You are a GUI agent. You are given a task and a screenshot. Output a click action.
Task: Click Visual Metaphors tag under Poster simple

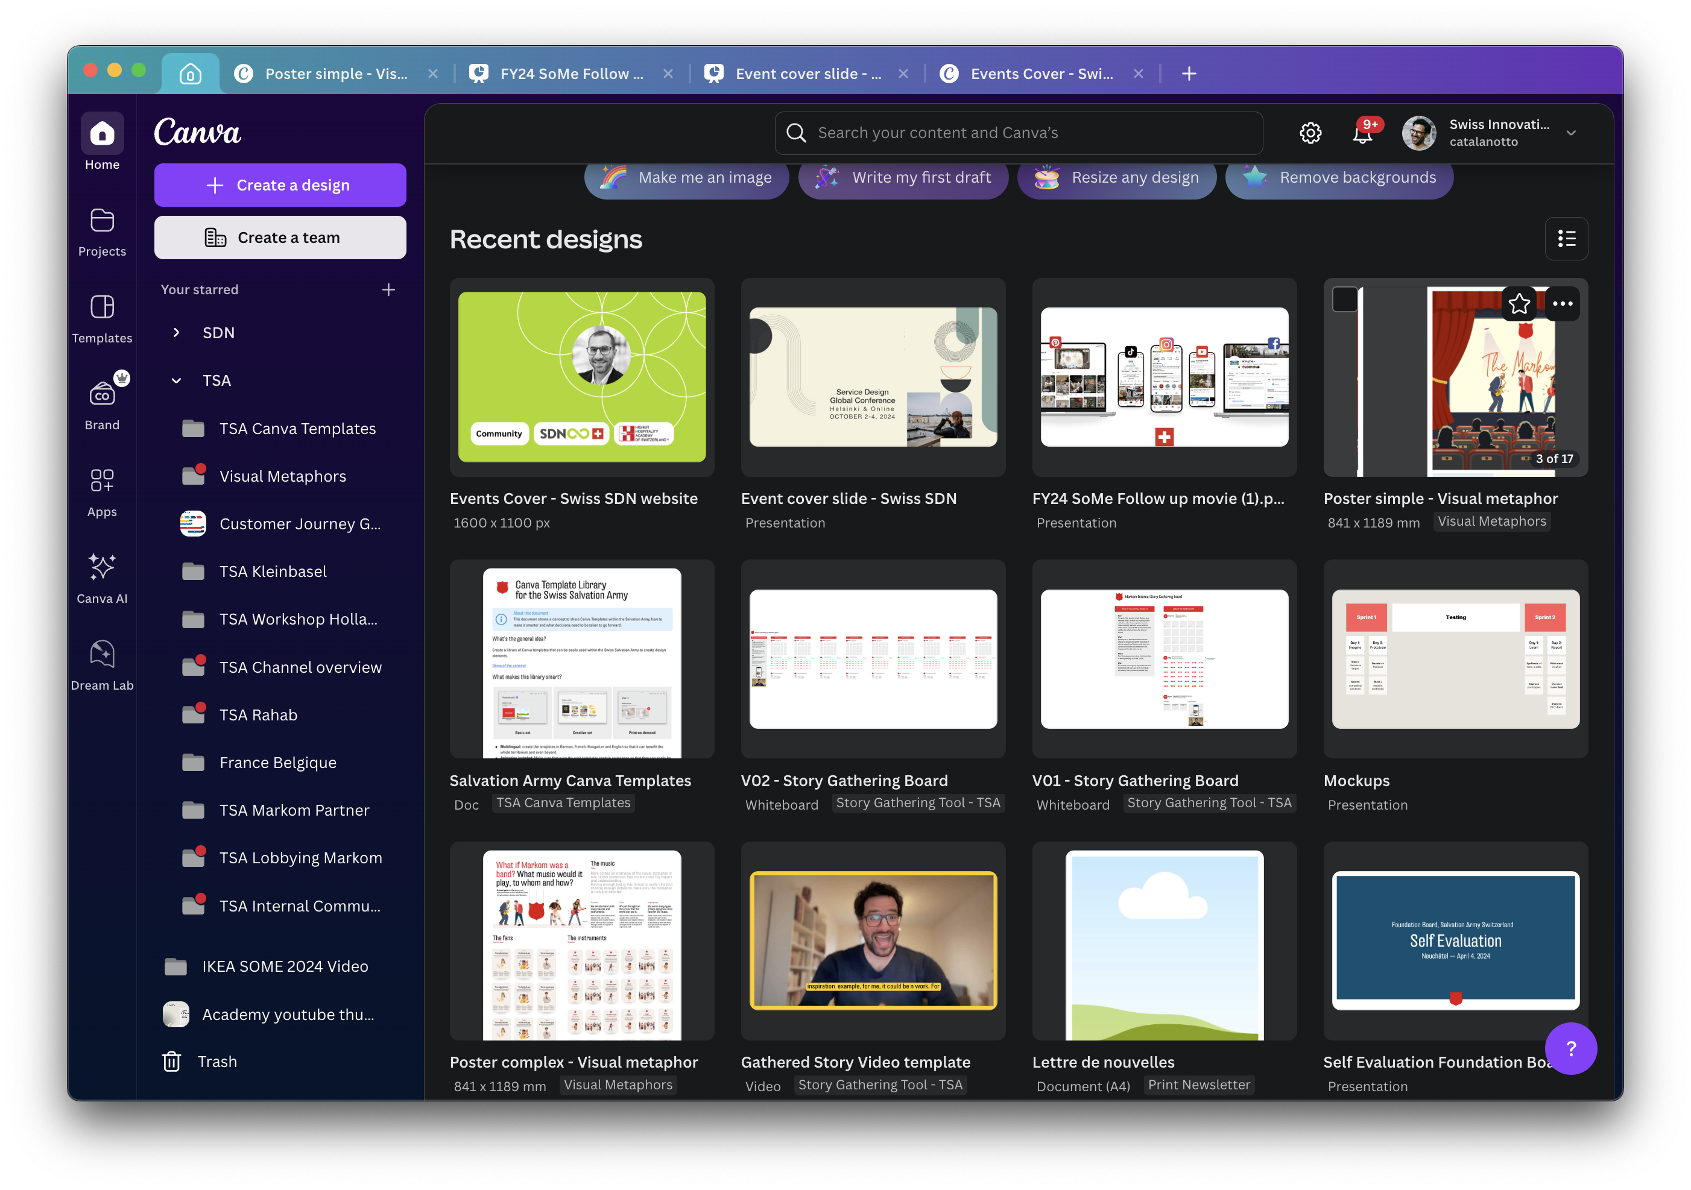(x=1491, y=521)
